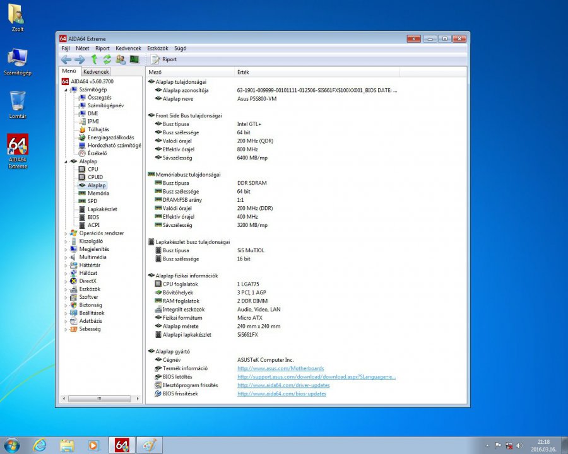Click the Windows Start button
The height and width of the screenshot is (454, 568).
coord(11,445)
